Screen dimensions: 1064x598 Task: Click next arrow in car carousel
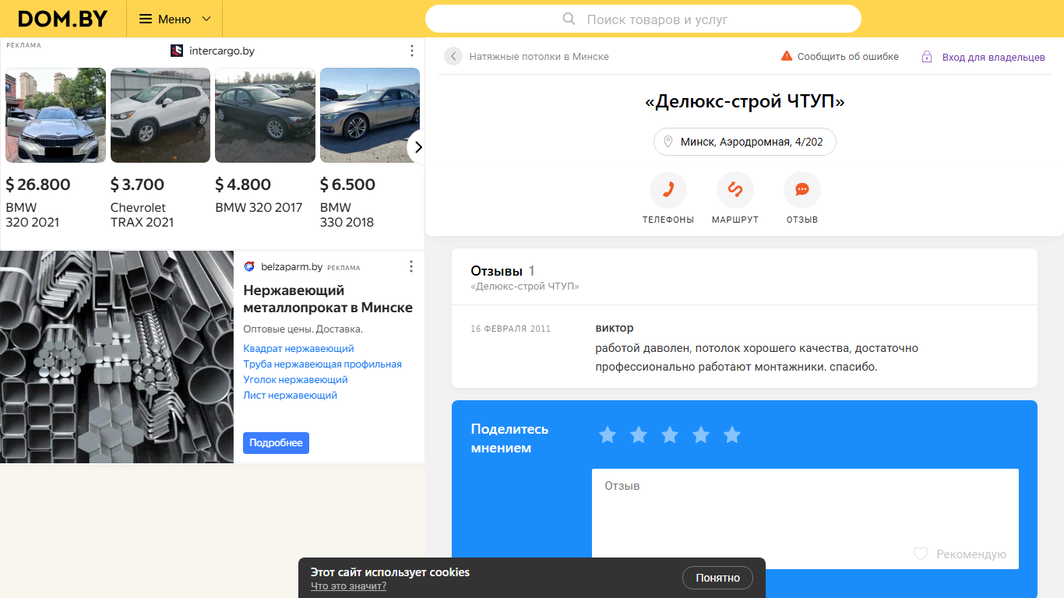click(417, 146)
